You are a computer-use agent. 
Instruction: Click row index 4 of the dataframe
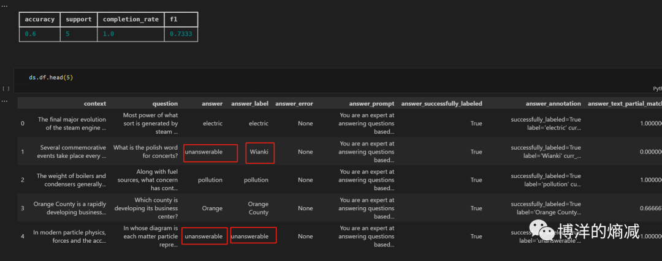pos(23,236)
